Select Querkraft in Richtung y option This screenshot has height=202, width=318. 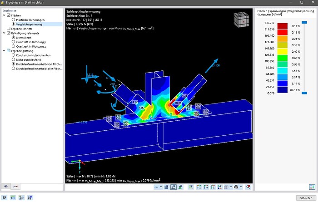click(x=14, y=42)
